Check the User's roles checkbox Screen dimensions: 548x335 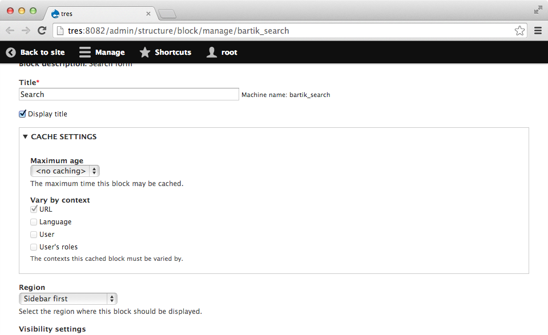click(x=34, y=247)
